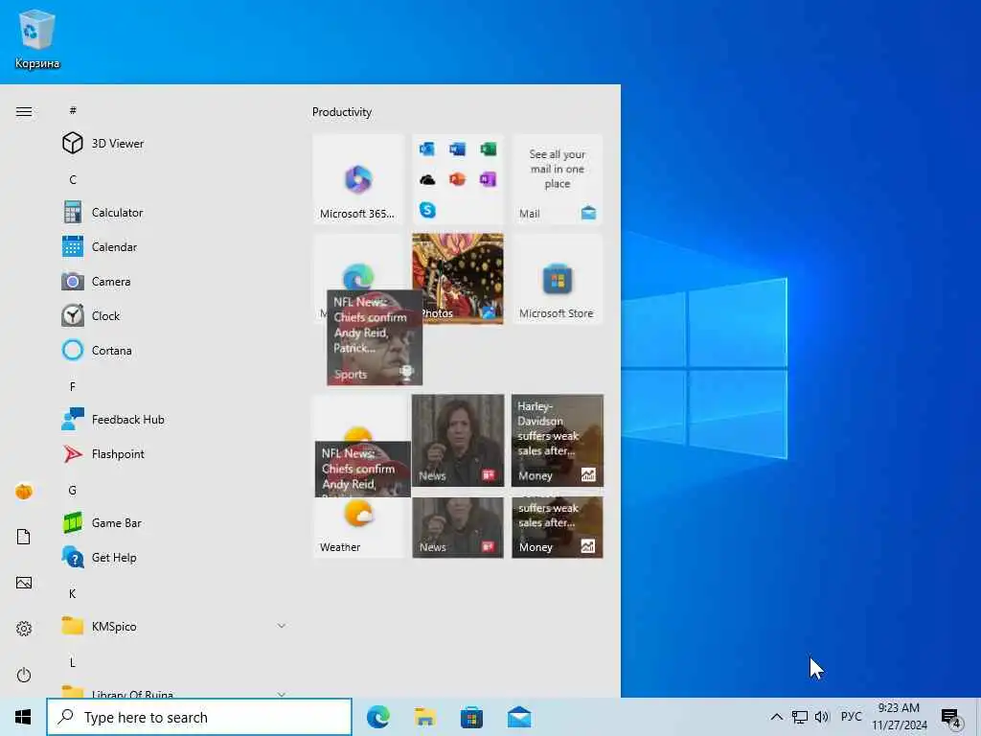Viewport: 981px width, 736px height.
Task: Open the Photos tile
Action: point(457,279)
